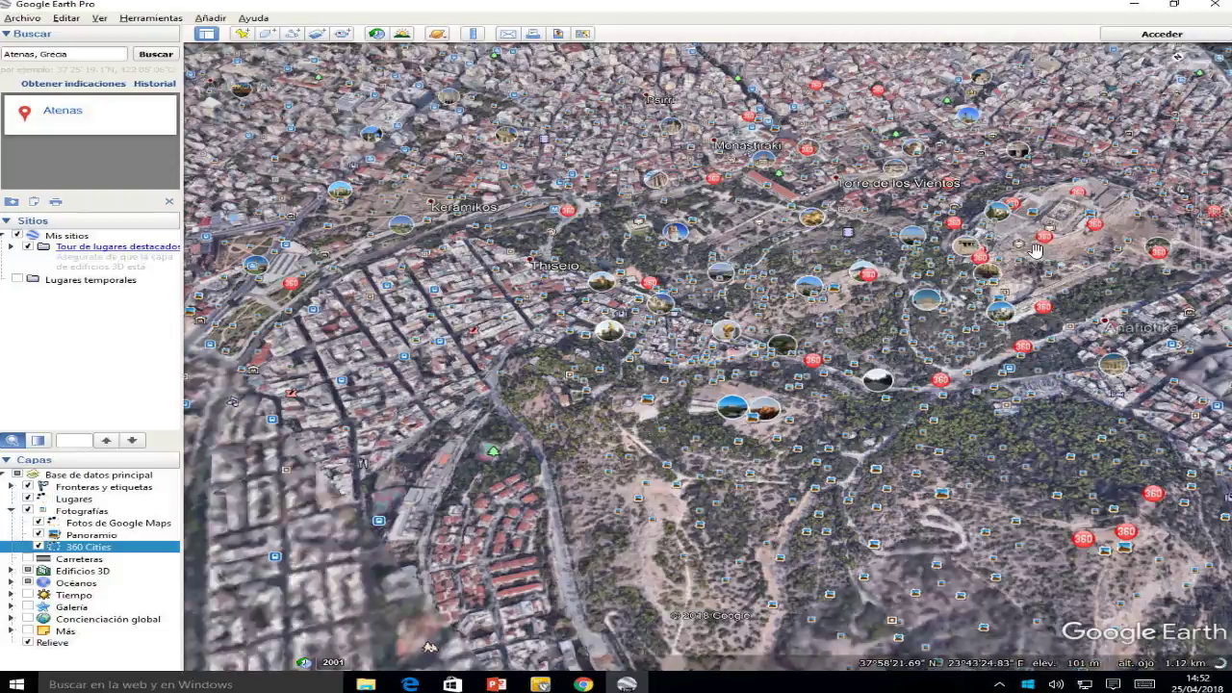Move item down with the down arrow
The image size is (1232, 693).
[132, 440]
